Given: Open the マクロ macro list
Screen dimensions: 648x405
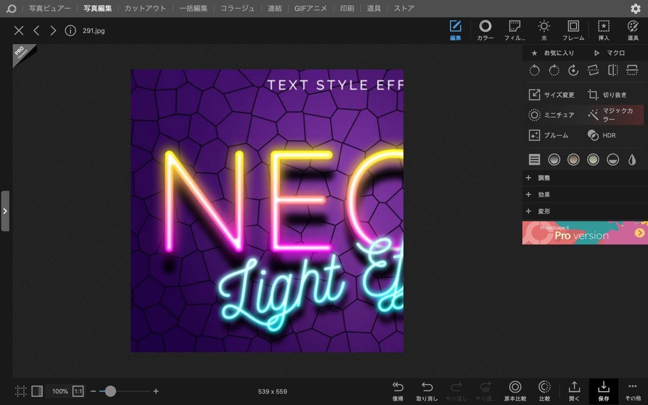Looking at the screenshot, I should 609,53.
